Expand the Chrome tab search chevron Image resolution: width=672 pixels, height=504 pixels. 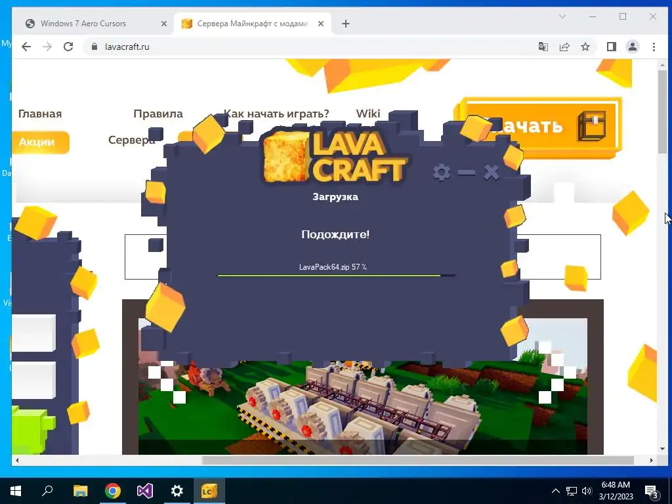(x=562, y=16)
